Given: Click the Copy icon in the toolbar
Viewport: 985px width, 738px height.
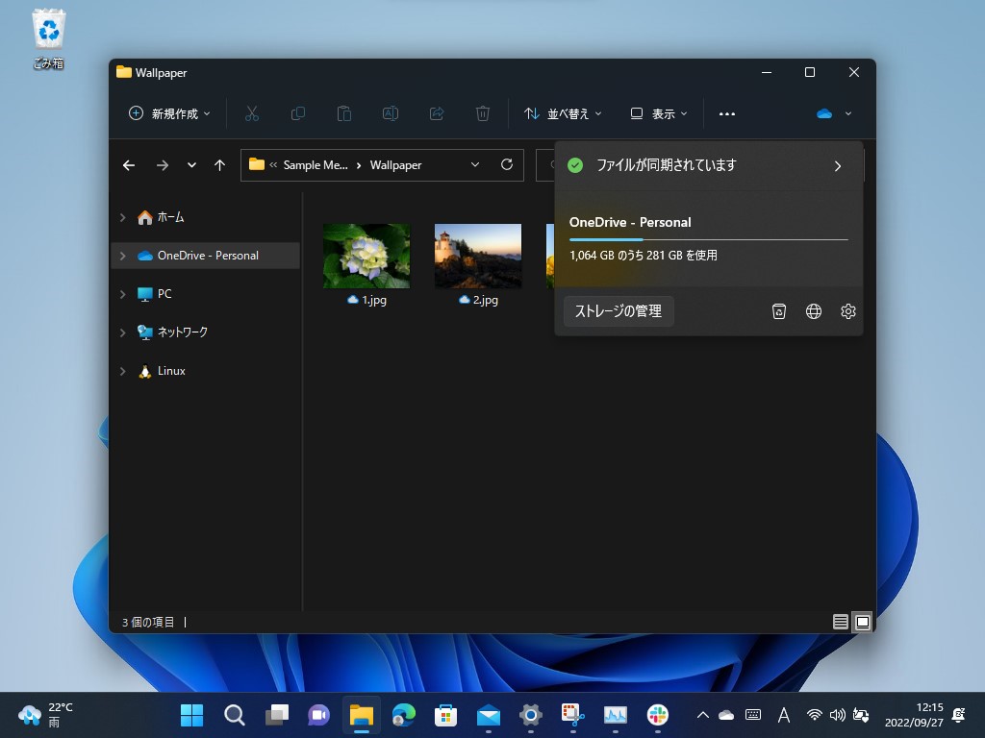Looking at the screenshot, I should pos(298,113).
